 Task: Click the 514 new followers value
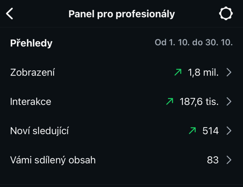coord(210,131)
